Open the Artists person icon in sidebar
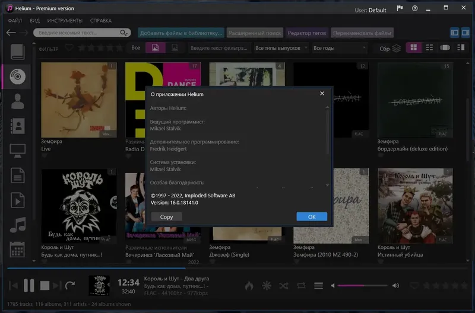 [17, 101]
